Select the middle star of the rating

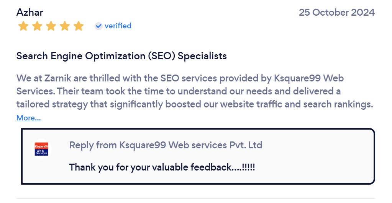tap(51, 26)
